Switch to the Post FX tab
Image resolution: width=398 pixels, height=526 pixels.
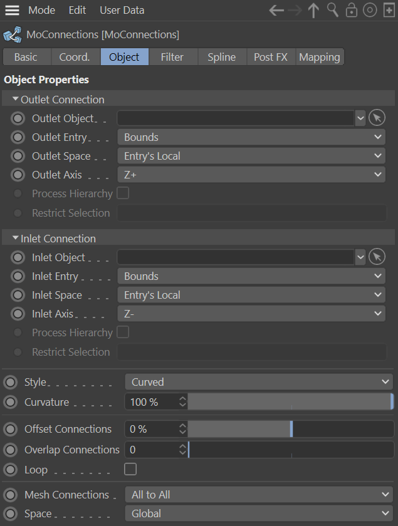pos(270,57)
